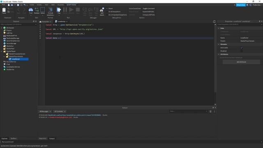Collapse the StarterPlayerScripts tree node
Viewport: 263px width, 148px height.
[x=5, y=57]
